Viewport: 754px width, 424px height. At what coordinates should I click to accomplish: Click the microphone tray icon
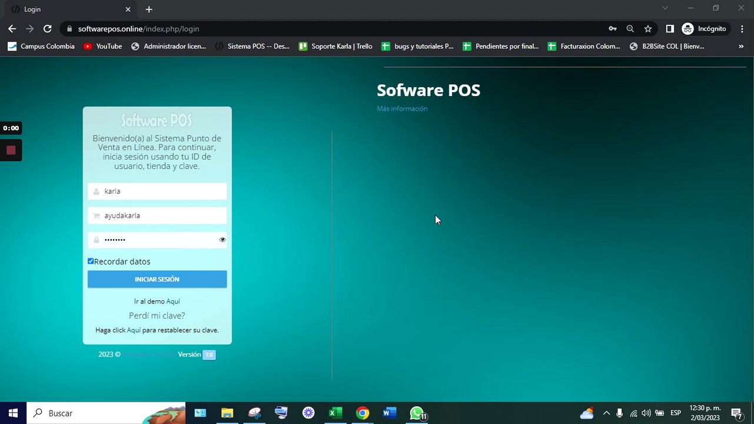(x=619, y=413)
